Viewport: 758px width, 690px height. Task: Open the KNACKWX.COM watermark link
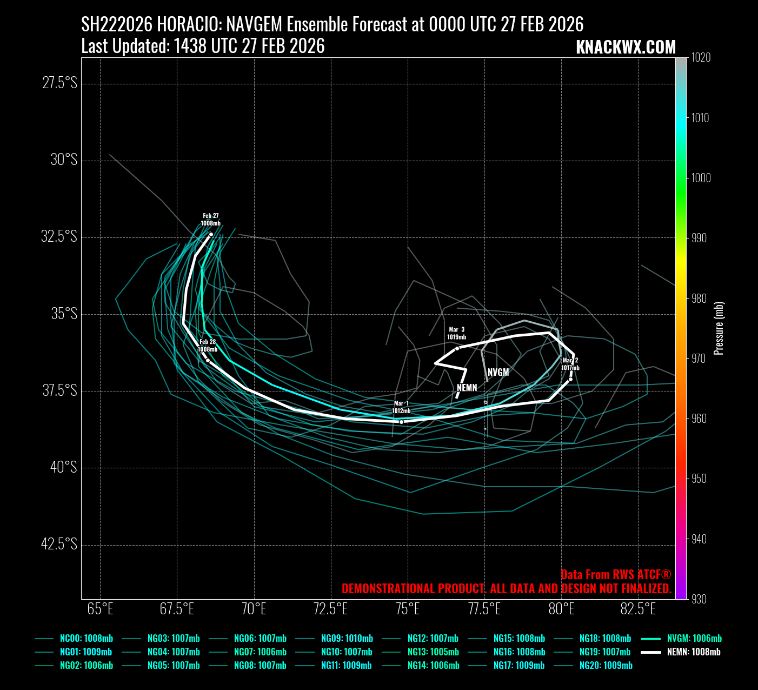(626, 48)
